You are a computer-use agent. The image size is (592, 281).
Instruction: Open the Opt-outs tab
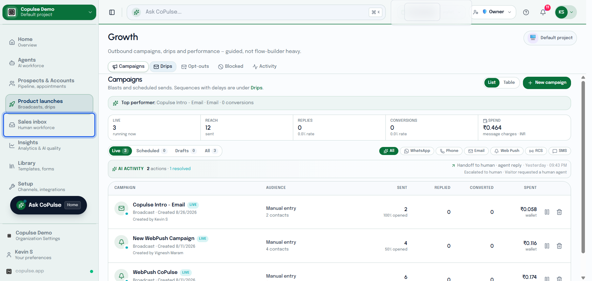click(x=195, y=67)
